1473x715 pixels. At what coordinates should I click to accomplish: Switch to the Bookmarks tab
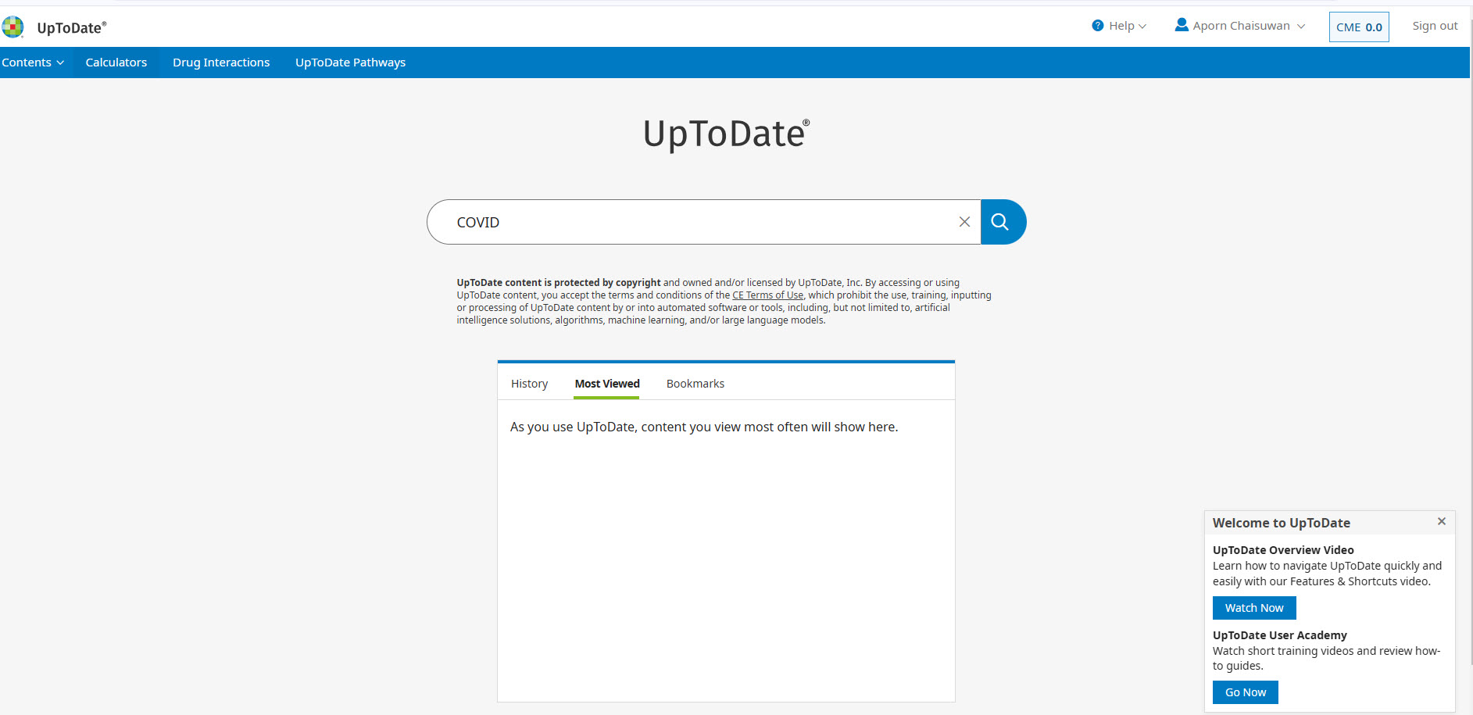(x=695, y=384)
